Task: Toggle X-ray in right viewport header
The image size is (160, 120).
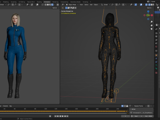Action: (x=146, y=5)
